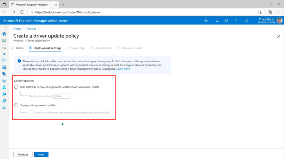Open Thad Martin account avatar
Image resolution: width=284 pixels, height=159 pixels.
click(x=280, y=21)
